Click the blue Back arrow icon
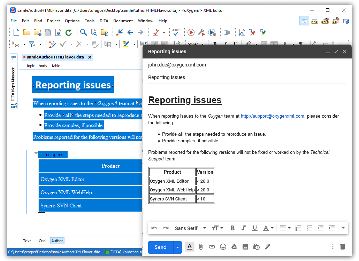The height and width of the screenshot is (261, 359). coord(130,32)
